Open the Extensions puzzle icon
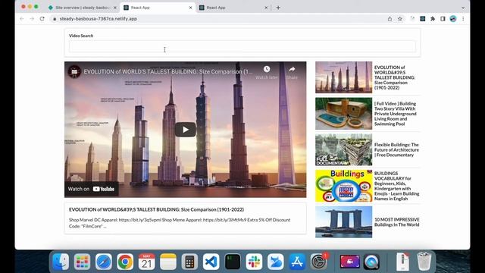 pos(433,19)
